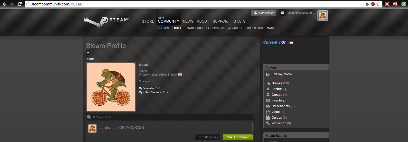Select the PROFILE submenu item
This screenshot has width=408, height=142.
click(178, 28)
